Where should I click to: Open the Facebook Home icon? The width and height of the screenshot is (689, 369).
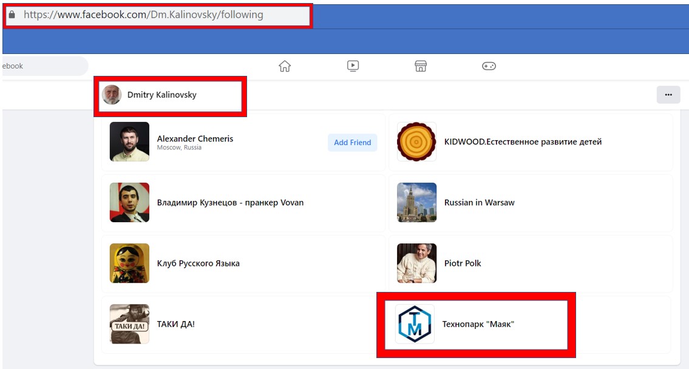285,66
